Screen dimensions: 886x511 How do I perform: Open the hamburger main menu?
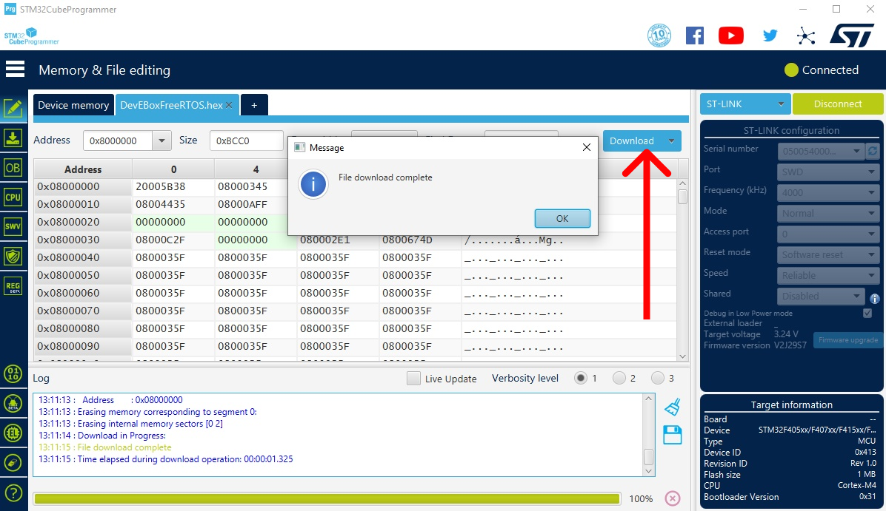[15, 70]
